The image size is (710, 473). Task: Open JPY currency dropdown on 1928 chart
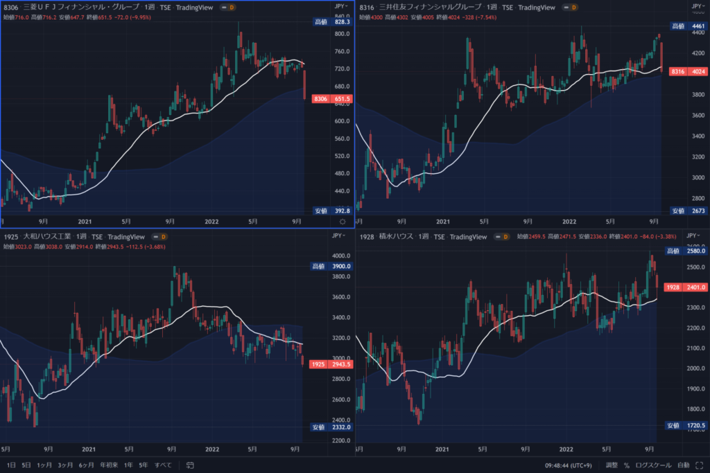693,235
